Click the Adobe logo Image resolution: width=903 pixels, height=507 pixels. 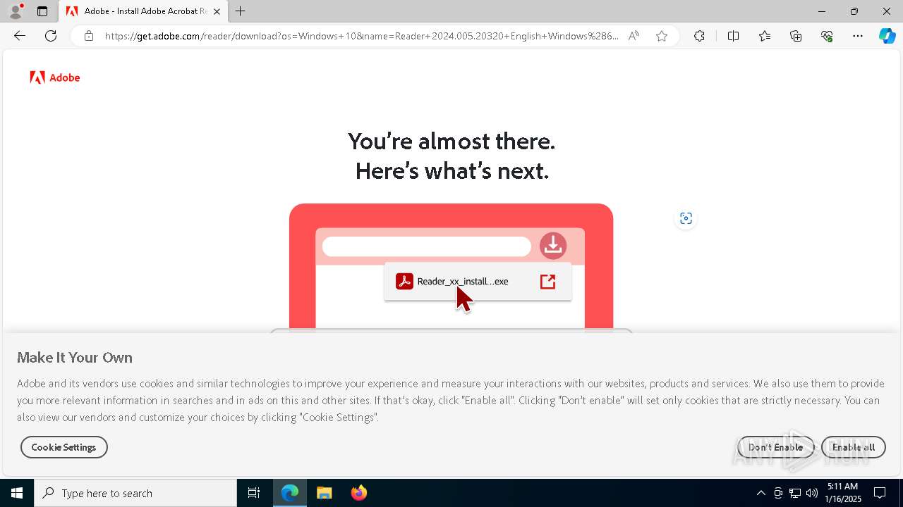pyautogui.click(x=55, y=77)
